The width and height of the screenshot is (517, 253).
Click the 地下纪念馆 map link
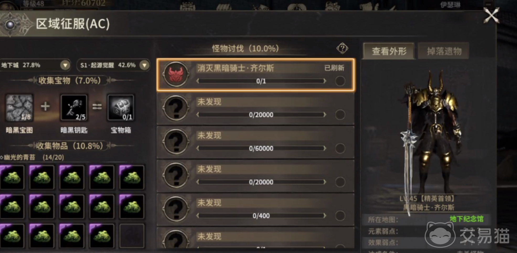pos(467,219)
